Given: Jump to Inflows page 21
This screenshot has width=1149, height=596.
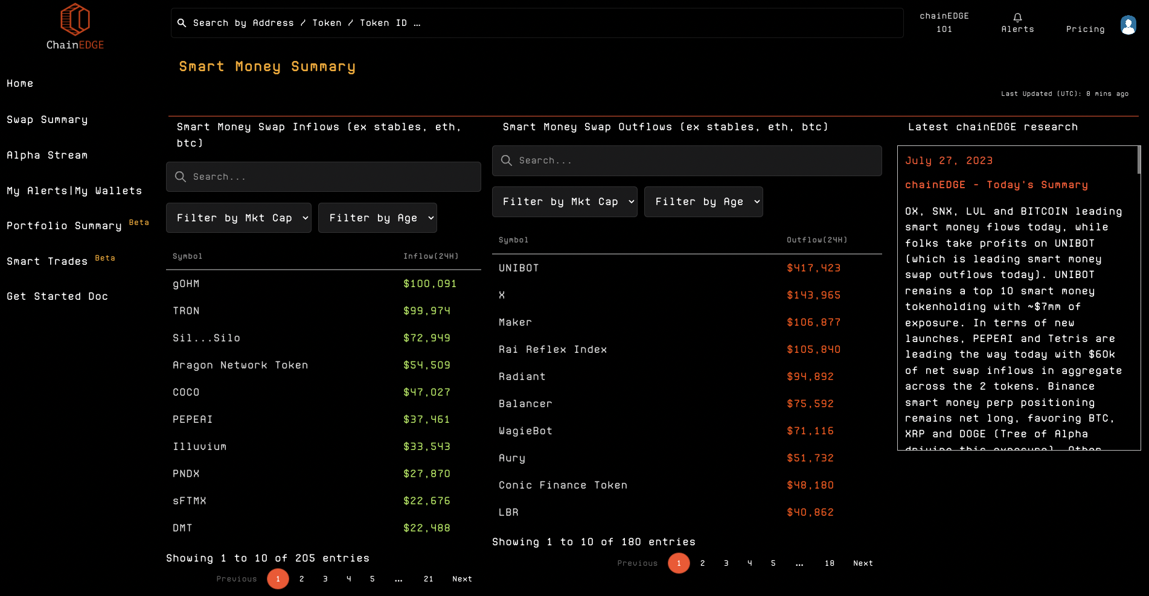Looking at the screenshot, I should (429, 579).
